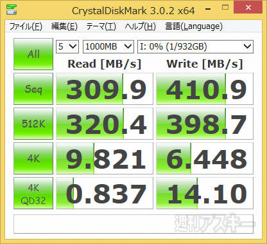
Task: Click the empty comment field at the bottom
Action: click(133, 224)
